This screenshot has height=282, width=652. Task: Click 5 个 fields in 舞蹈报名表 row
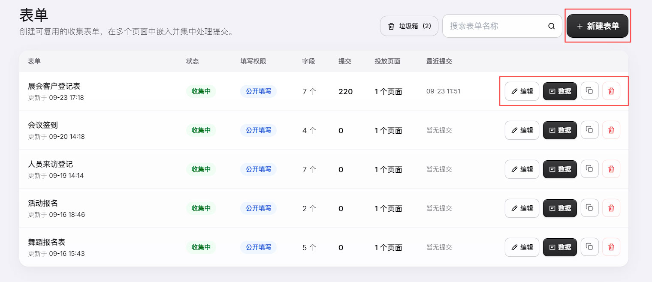(309, 248)
